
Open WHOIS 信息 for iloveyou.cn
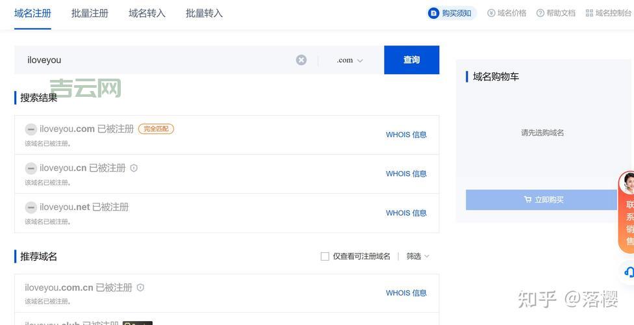[x=407, y=174]
